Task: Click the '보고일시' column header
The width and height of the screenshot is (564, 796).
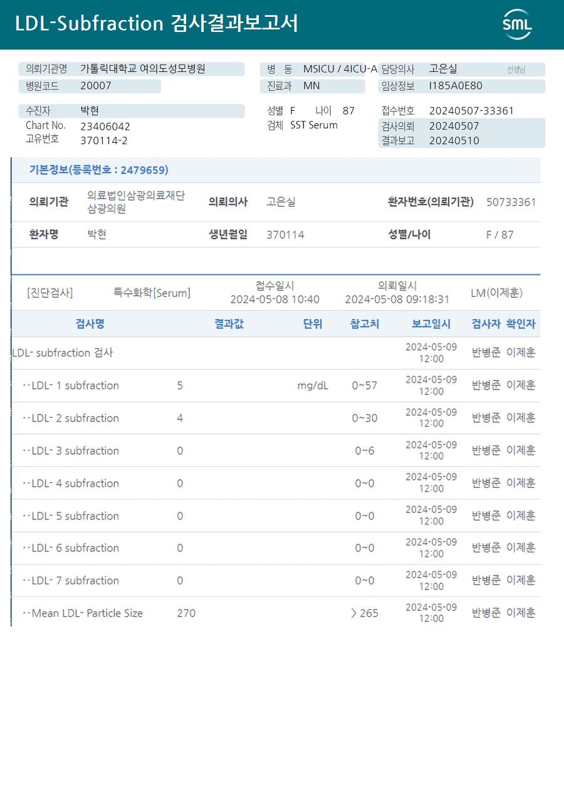Action: tap(431, 324)
